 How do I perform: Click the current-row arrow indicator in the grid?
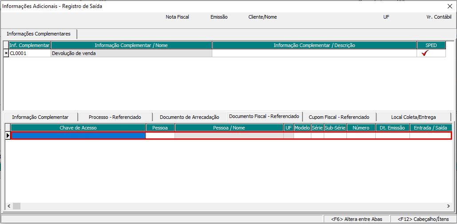click(x=8, y=136)
